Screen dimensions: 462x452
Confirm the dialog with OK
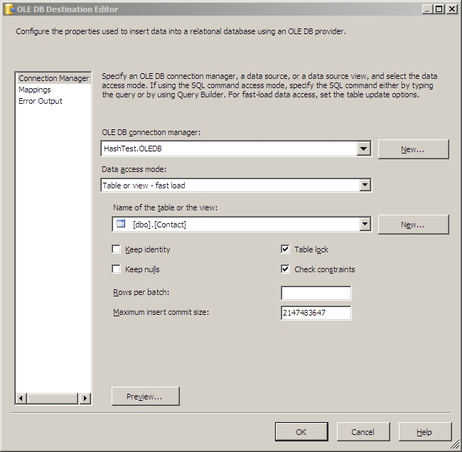point(301,431)
